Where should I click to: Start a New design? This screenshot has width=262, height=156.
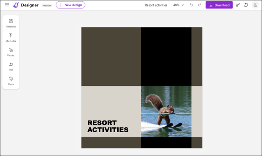[71, 5]
